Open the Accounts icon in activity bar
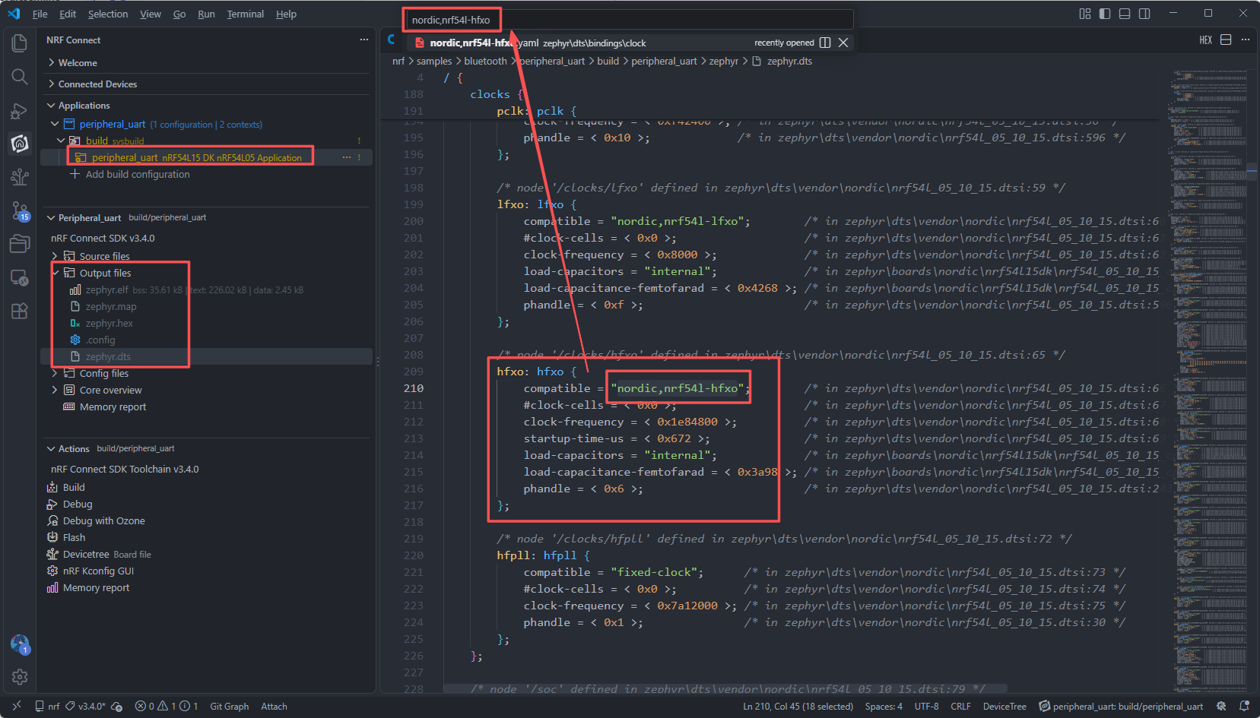This screenshot has width=1260, height=718. (20, 644)
